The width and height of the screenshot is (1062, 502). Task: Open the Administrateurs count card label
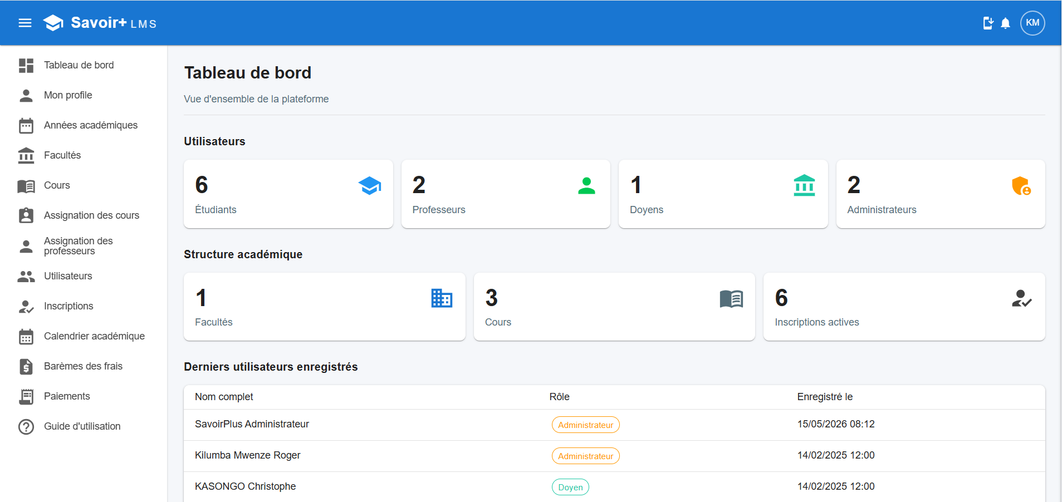[882, 210]
